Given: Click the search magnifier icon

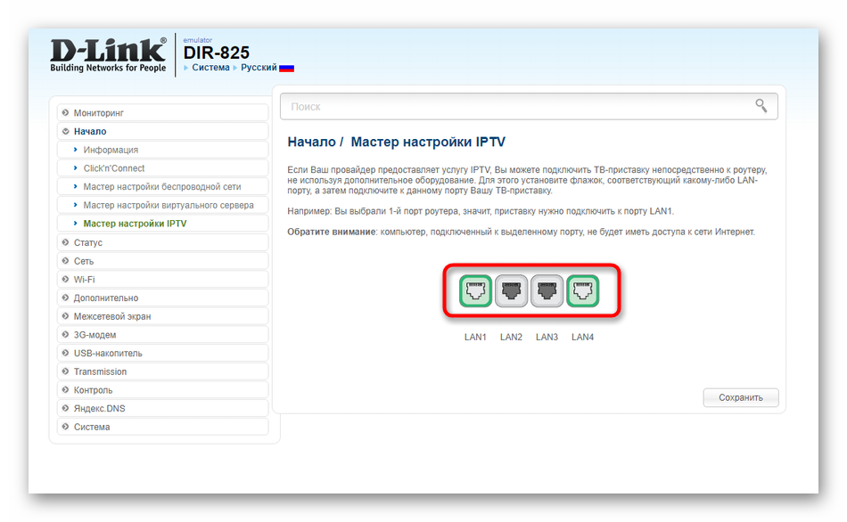Looking at the screenshot, I should coord(761,106).
